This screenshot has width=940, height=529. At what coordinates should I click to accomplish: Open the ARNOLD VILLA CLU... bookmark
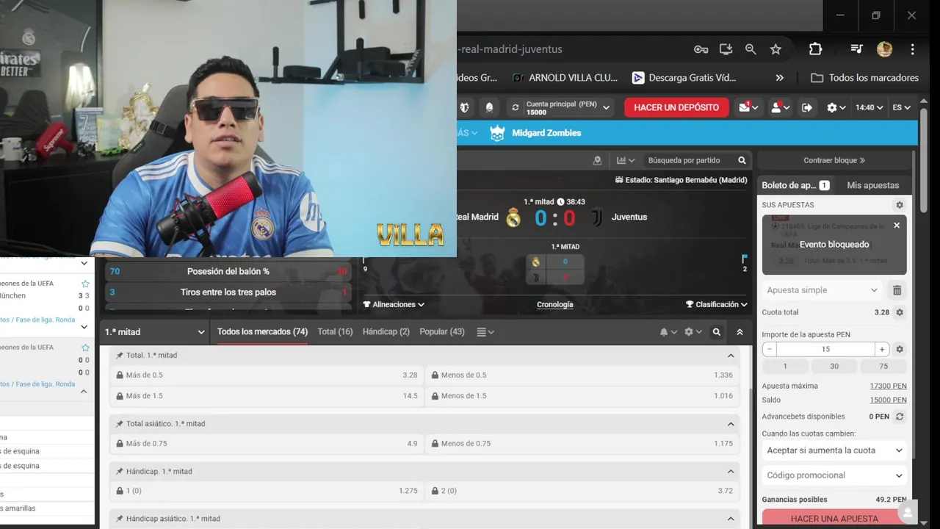[x=565, y=78]
